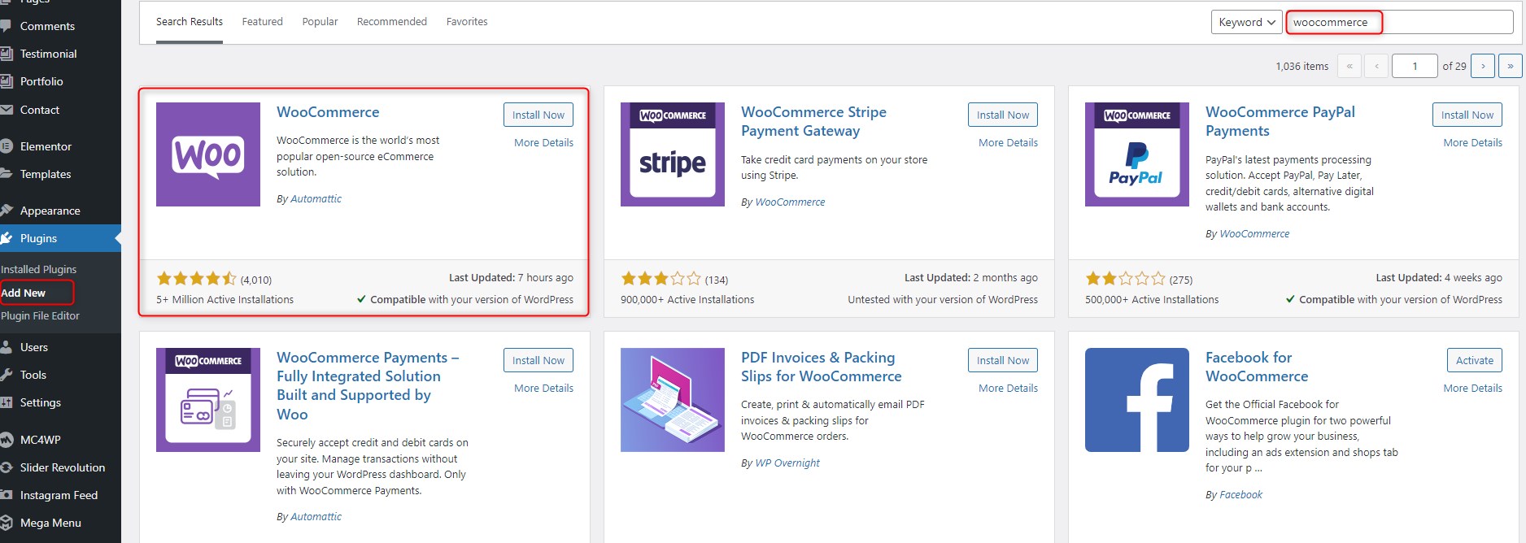Install WooCommerce Payments plugin
Viewport: 1526px width, 543px height.
point(538,360)
